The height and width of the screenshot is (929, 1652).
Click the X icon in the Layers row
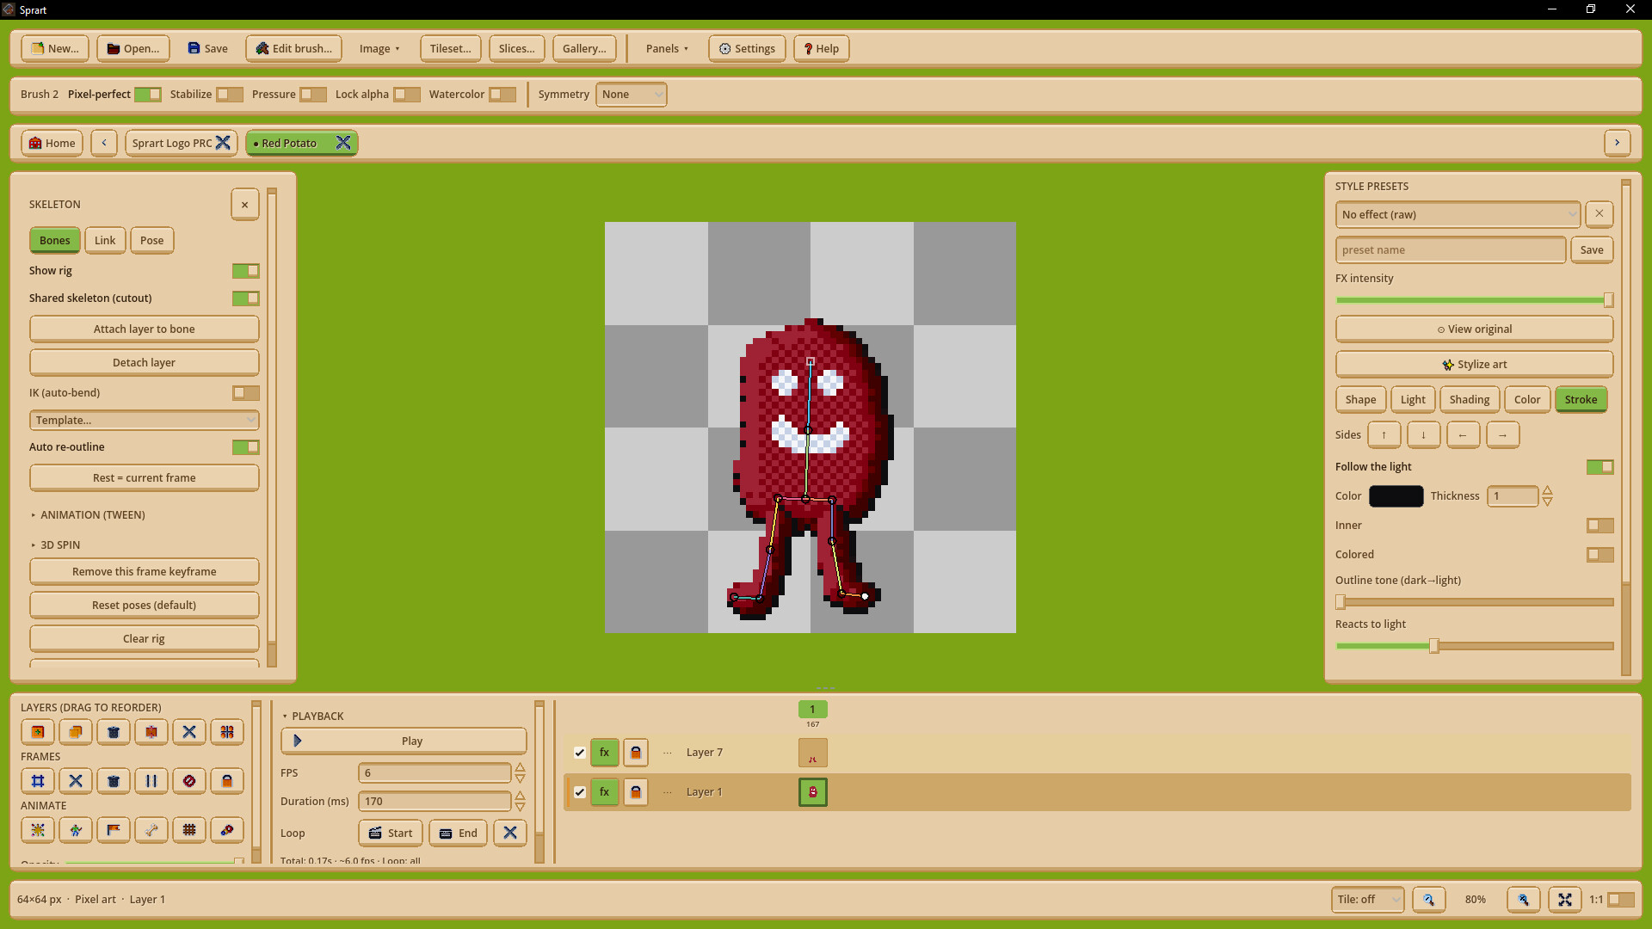tap(189, 732)
